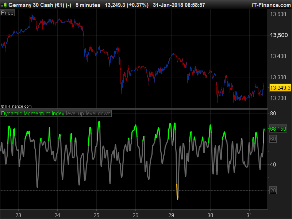Click the 13,249.3 (+0.37%) price readout
Viewport: 292px width, 219px height.
click(127, 5)
